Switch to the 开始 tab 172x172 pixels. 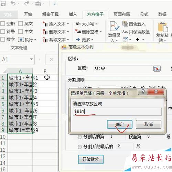[x=28, y=14]
